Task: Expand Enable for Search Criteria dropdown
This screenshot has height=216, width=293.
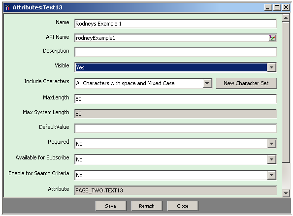Action: [x=271, y=175]
